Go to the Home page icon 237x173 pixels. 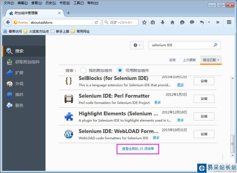(x=172, y=22)
